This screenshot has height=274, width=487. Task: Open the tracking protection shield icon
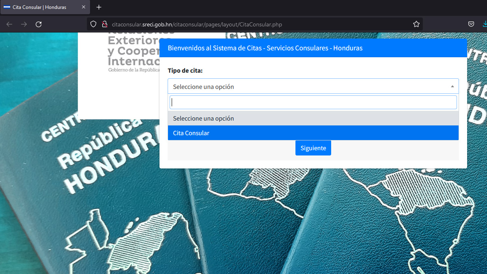[93, 24]
